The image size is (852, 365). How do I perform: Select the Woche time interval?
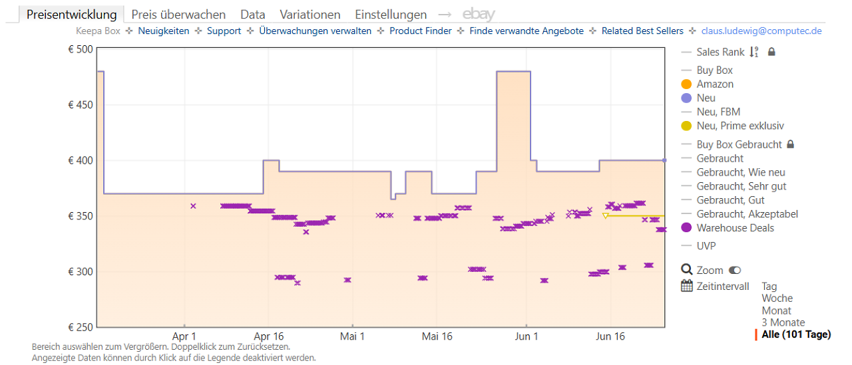pos(777,299)
